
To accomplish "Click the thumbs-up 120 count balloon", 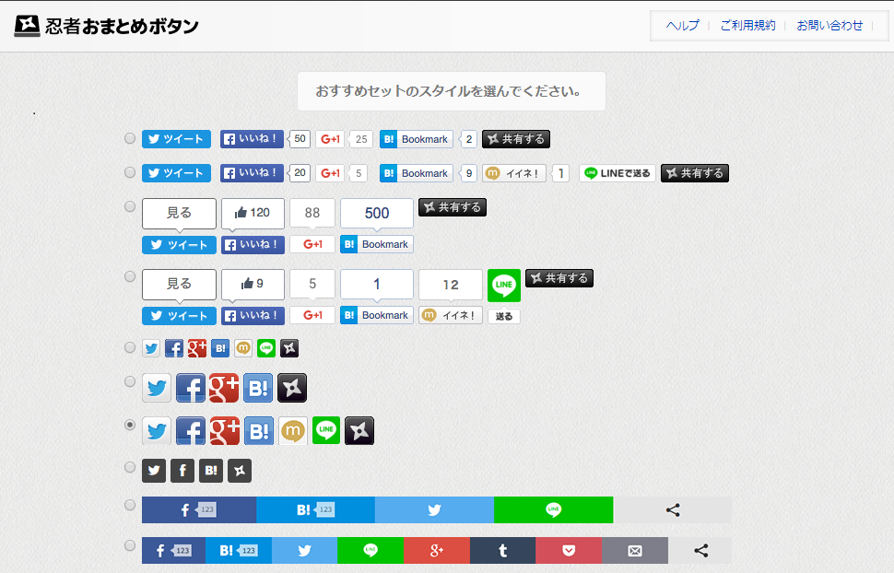I will [253, 214].
